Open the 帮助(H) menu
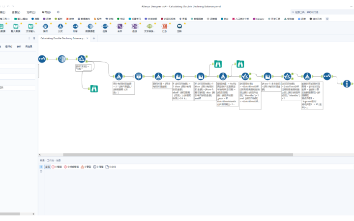Image resolution: width=354 pixels, height=221 pixels. (x=46, y=12)
